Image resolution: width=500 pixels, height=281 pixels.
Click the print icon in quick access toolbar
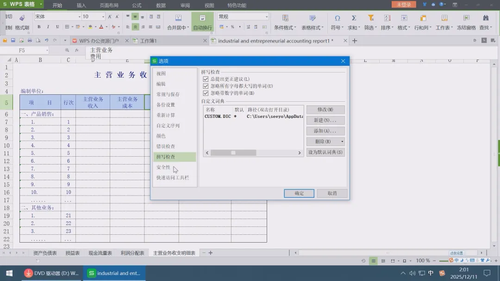30,40
